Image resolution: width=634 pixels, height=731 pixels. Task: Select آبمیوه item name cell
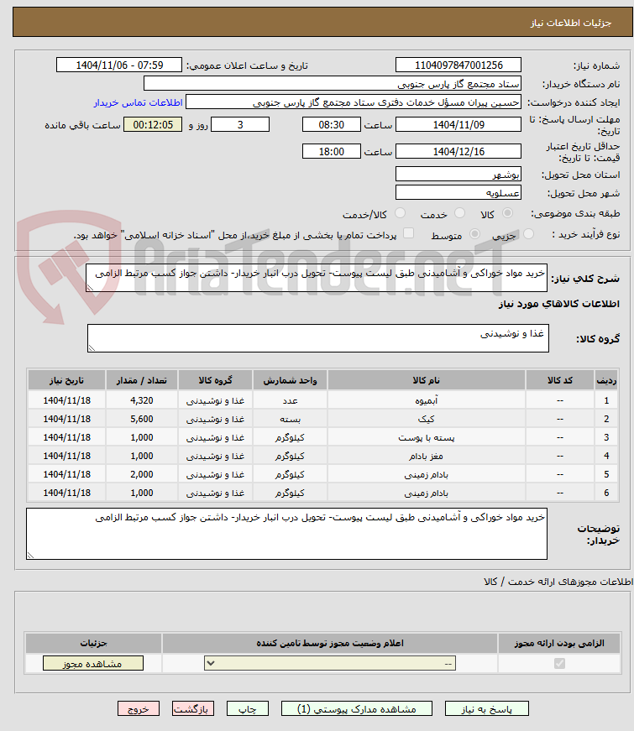426,400
